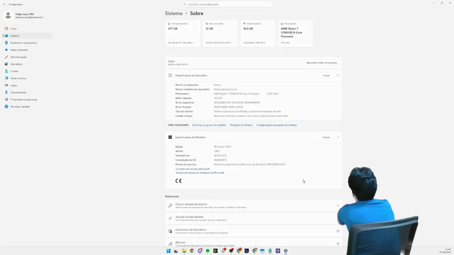454x255 pixels.
Task: Go to Aplicativos settings
Action: tap(28, 64)
